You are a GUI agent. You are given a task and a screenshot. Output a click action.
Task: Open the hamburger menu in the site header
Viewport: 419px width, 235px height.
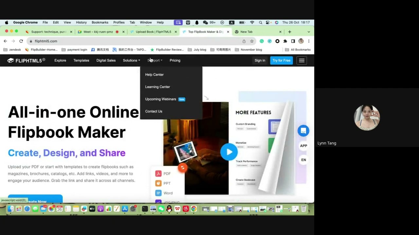click(x=301, y=60)
